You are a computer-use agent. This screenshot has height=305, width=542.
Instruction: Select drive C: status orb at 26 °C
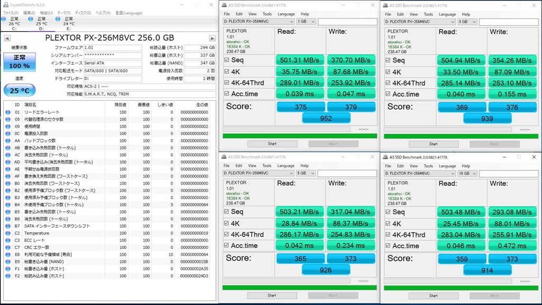click(4, 19)
